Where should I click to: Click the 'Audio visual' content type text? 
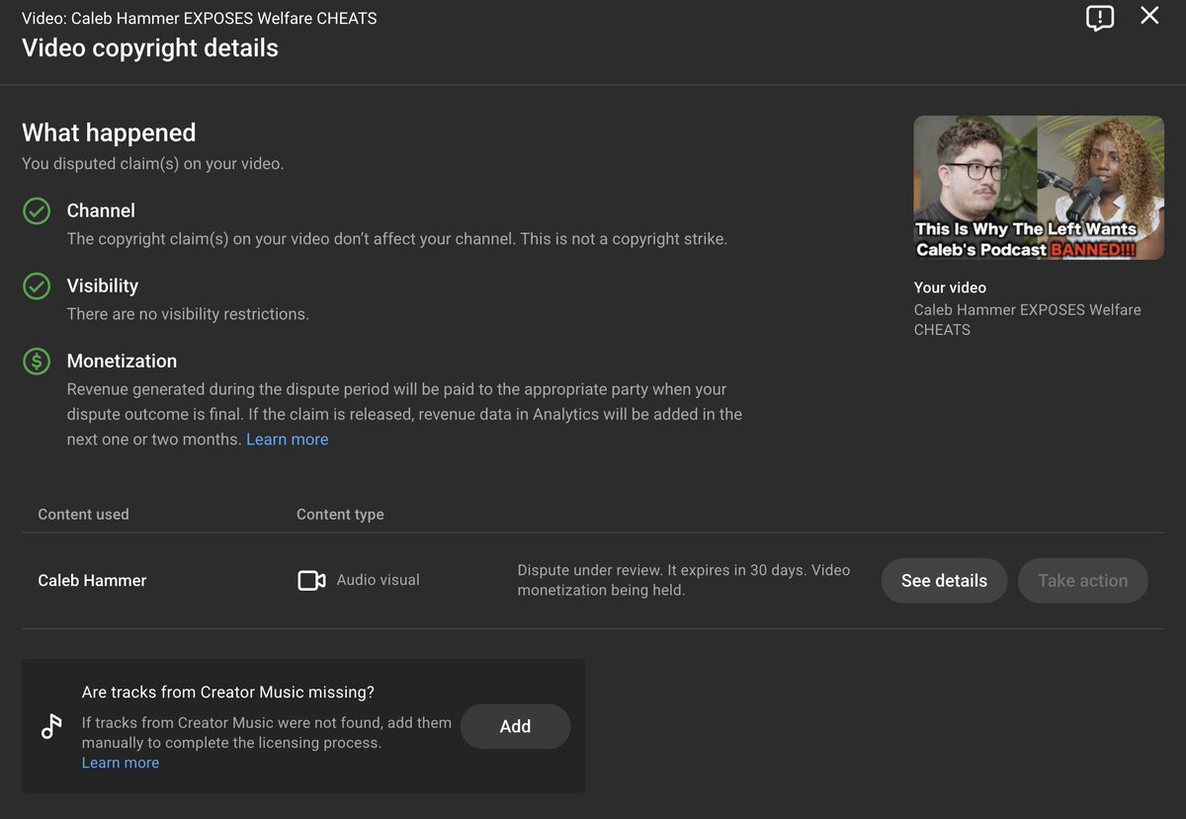[378, 580]
